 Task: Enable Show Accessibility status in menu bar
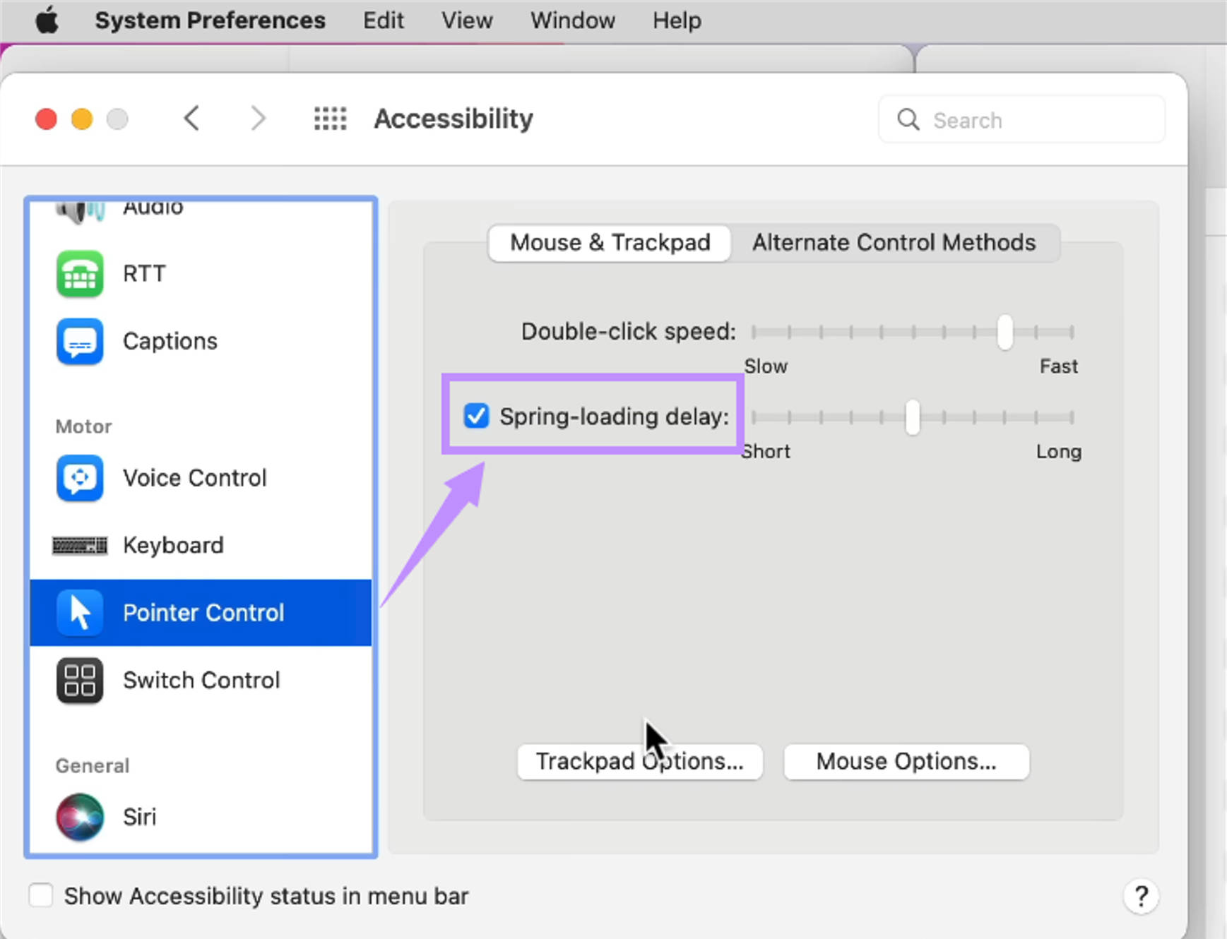point(41,895)
